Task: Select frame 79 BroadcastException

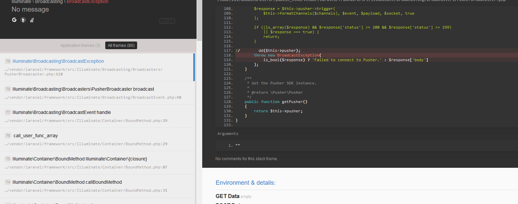Action: tap(97, 67)
